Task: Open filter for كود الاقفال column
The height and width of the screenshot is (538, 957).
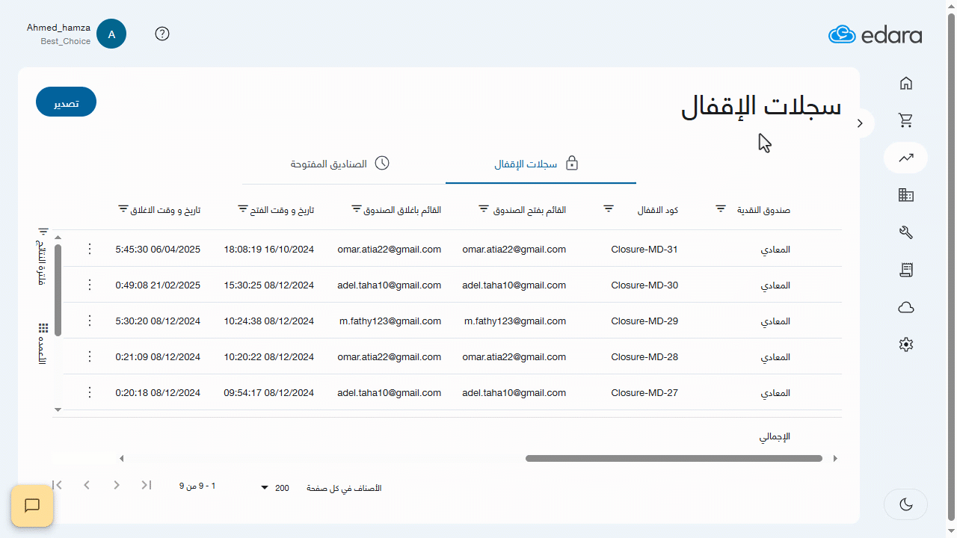Action: pos(609,209)
